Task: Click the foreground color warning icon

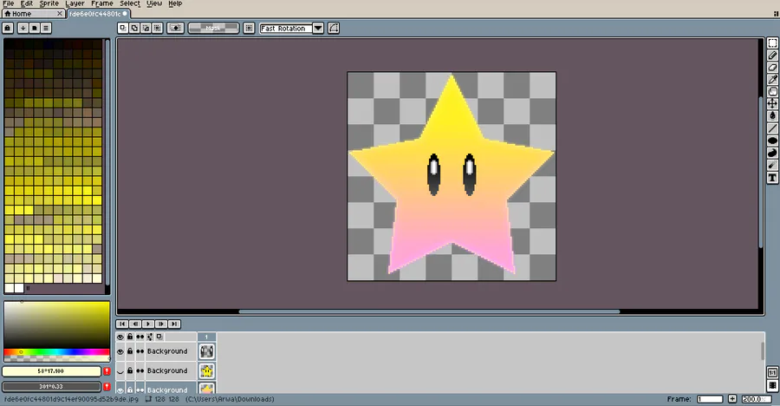Action: pos(107,371)
